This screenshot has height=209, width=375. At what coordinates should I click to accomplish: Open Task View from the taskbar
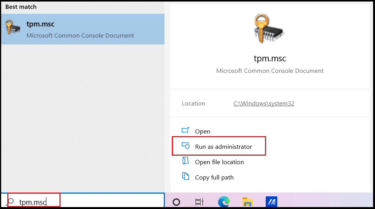199,202
